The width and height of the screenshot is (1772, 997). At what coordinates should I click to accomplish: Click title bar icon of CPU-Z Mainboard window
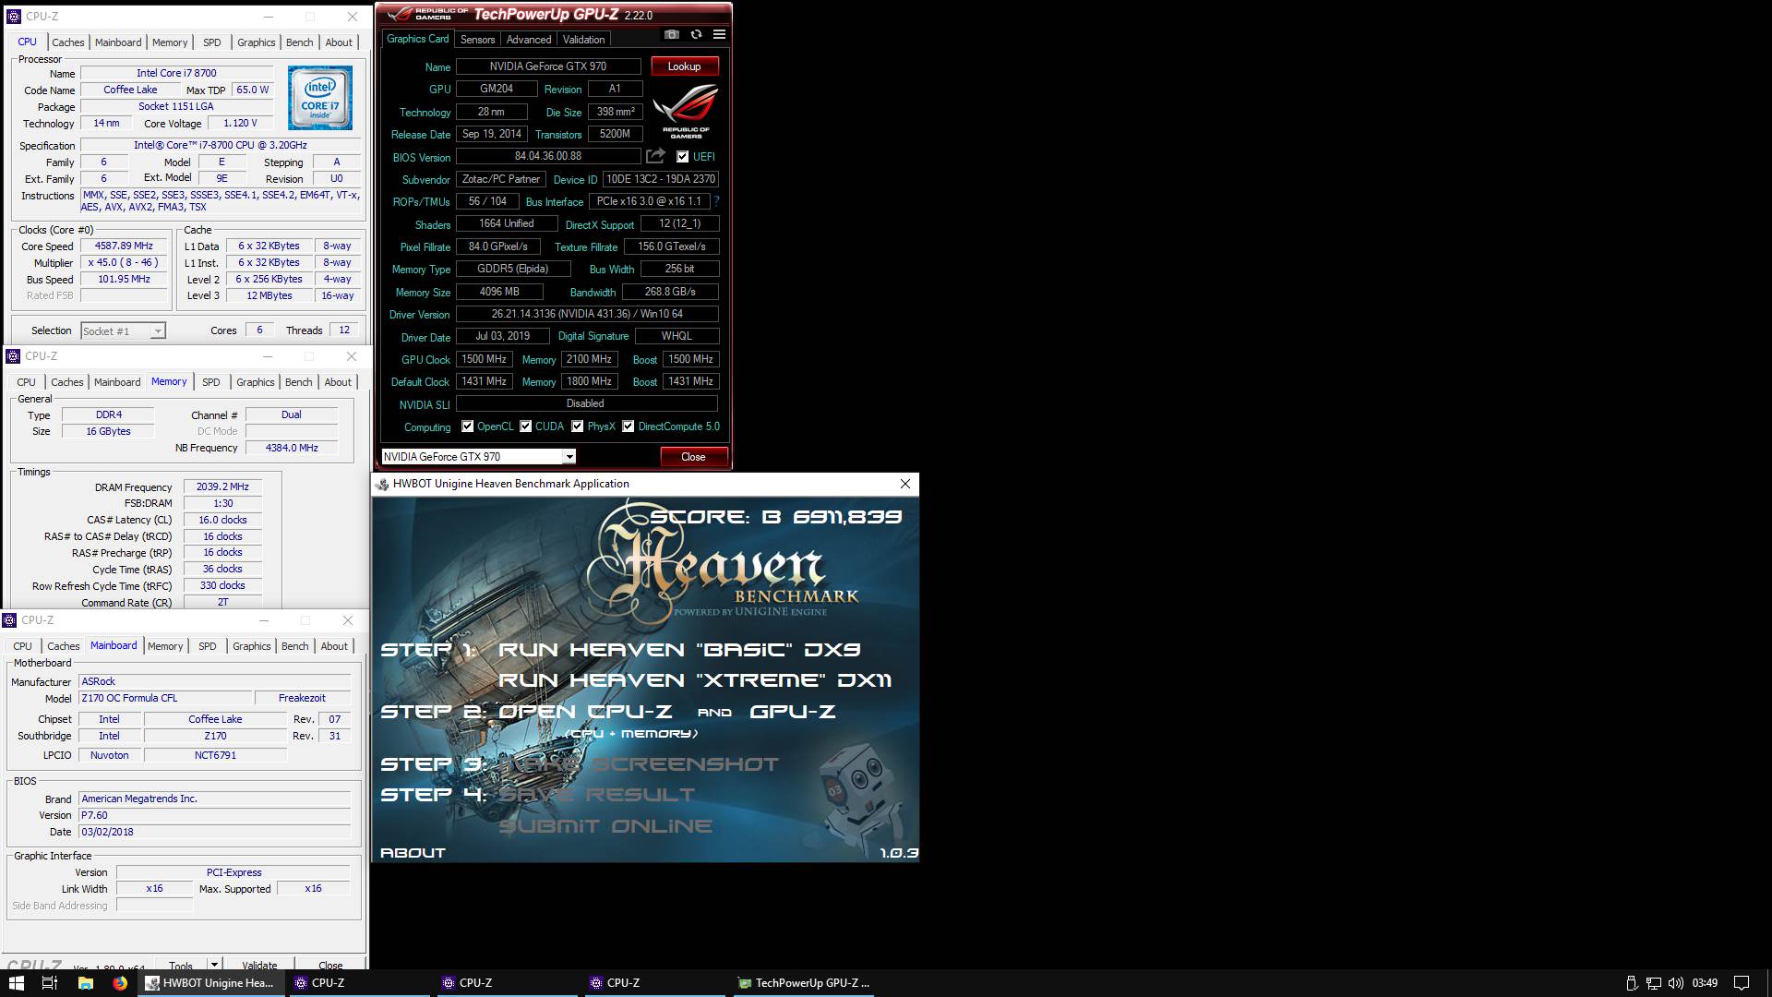coord(9,620)
